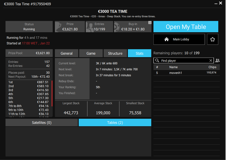Click the Status Running box
226x160 pixels.
point(29,27)
